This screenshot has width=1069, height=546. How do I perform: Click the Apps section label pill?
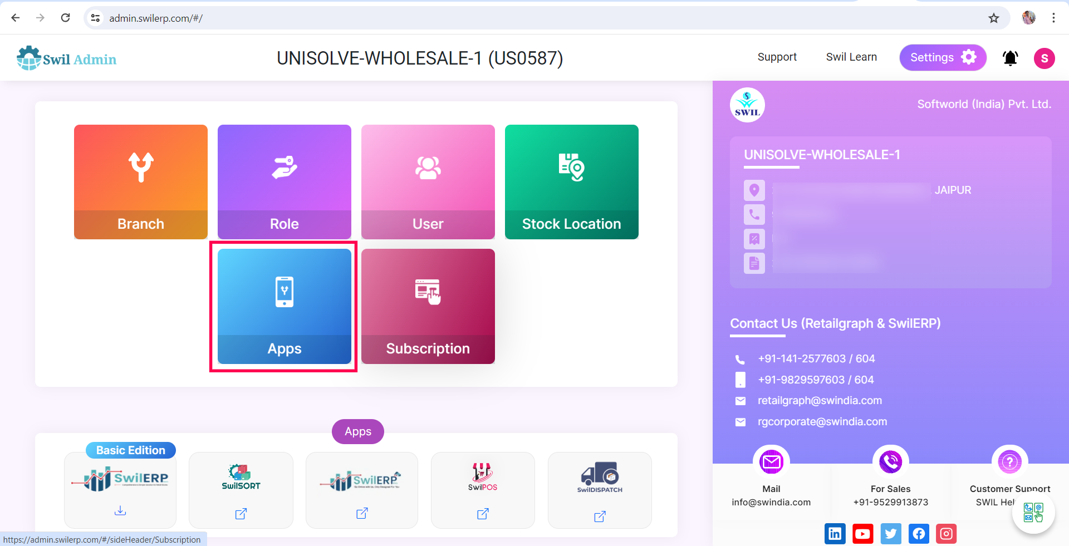[358, 431]
